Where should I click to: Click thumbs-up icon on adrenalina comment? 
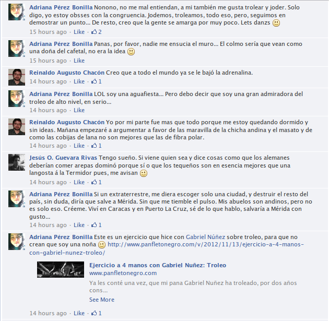(94, 81)
